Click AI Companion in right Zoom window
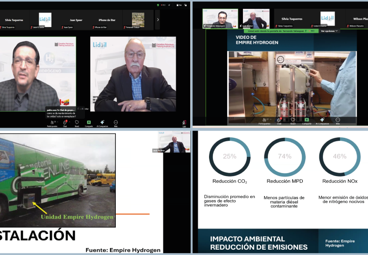This screenshot has height=255, width=368. pos(322,120)
